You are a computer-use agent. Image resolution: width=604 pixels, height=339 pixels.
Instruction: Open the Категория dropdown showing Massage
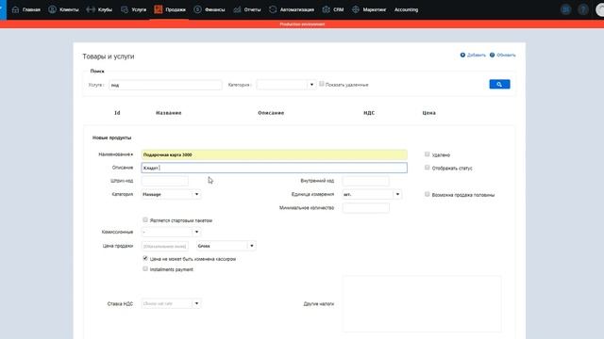click(171, 195)
